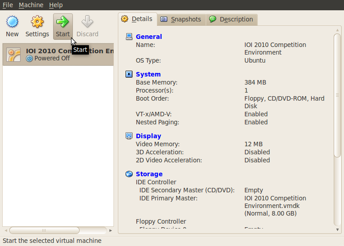Click the grayed Discard arrow icon
This screenshot has height=246, width=344.
tap(87, 21)
